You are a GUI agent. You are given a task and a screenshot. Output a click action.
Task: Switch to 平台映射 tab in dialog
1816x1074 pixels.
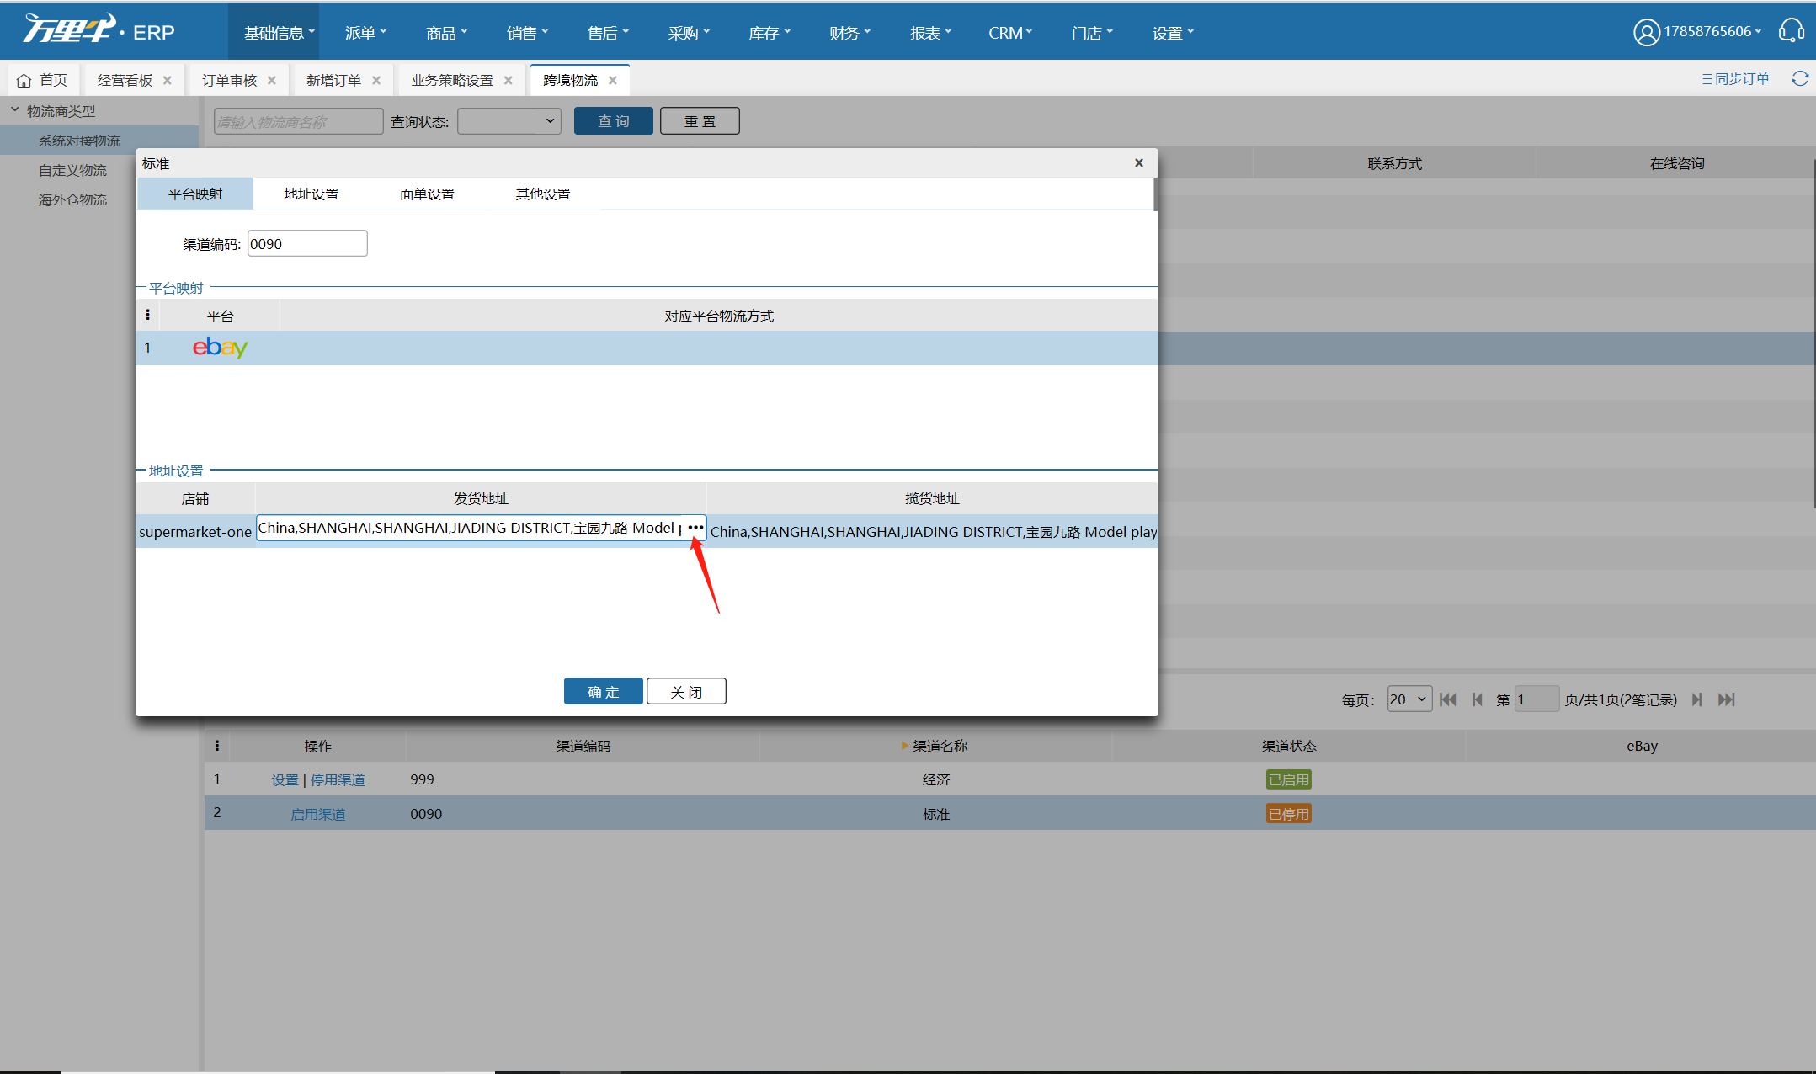coord(195,194)
